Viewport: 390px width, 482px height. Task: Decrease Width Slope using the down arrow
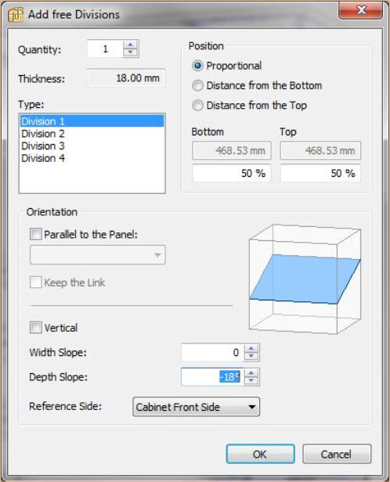point(251,356)
